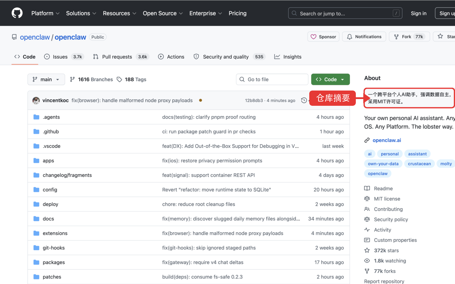Open the Security and quality tab
455x284 pixels.
tap(229, 57)
